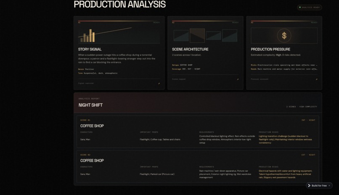This screenshot has width=339, height=195.
Task: Click the Analysis Report label
Action: pos(89,99)
